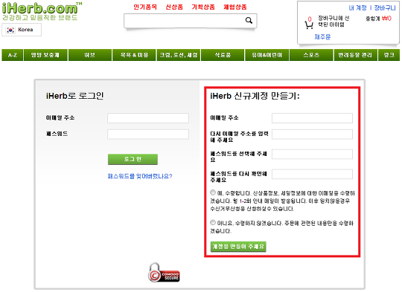Open the rightmost navigation tab after 반려동물 관리

click(389, 55)
